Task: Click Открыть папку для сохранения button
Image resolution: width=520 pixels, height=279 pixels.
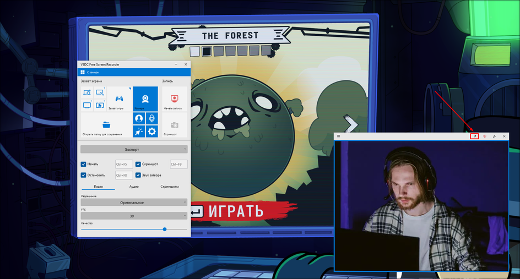Action: tap(106, 125)
